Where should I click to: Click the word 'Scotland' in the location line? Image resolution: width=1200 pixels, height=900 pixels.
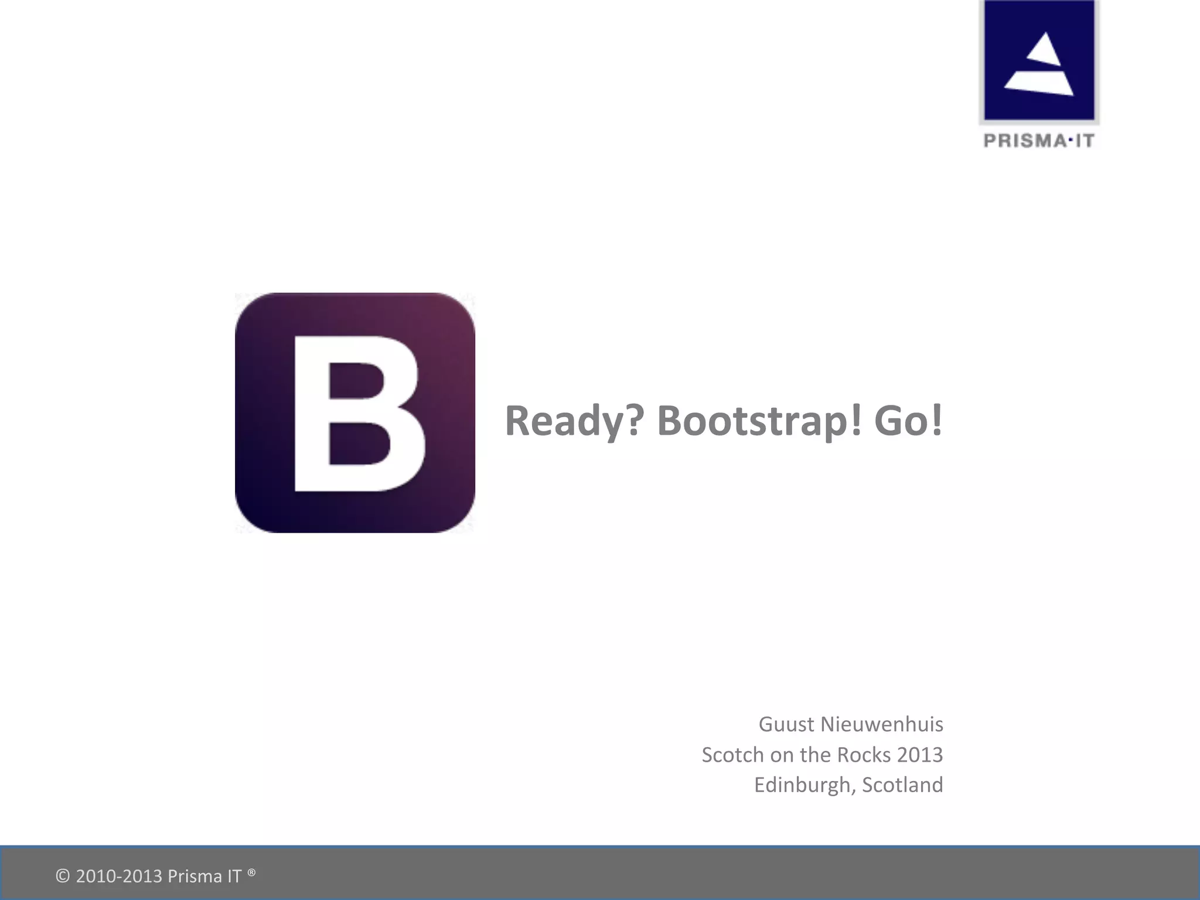click(x=902, y=785)
